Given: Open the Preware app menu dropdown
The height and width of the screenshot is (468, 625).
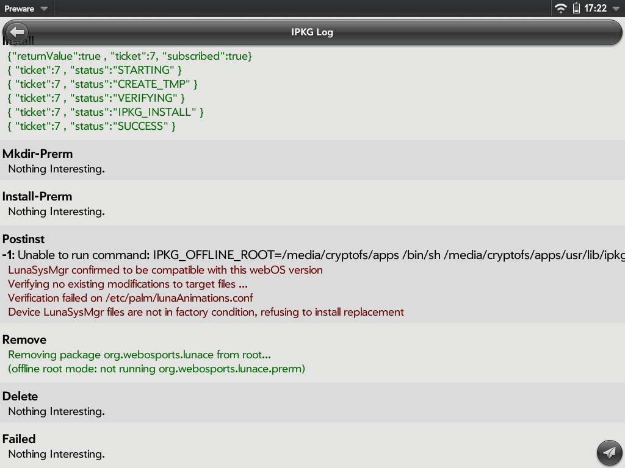Looking at the screenshot, I should 26,9.
